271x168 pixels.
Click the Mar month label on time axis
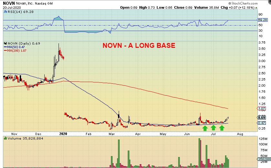[112, 134]
